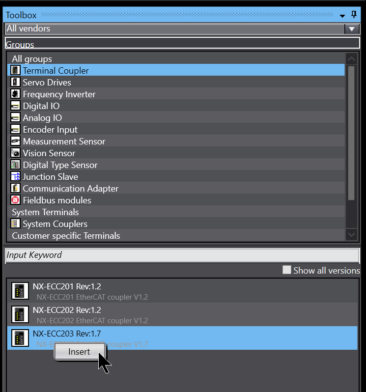Click the red Fieldbus modules icon

pyautogui.click(x=15, y=200)
